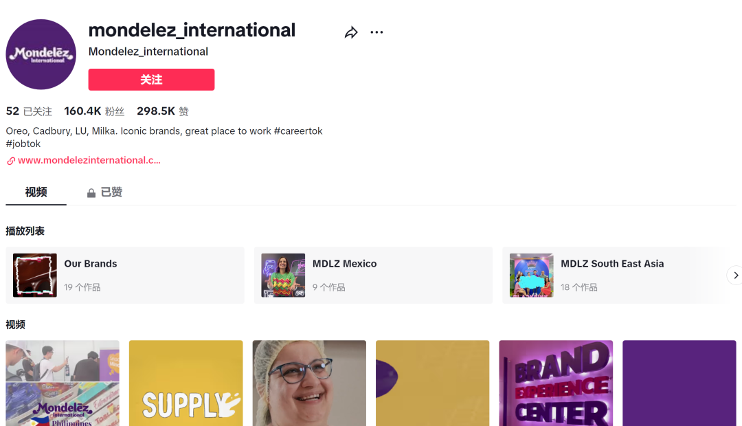The width and height of the screenshot is (742, 426).
Task: Play the yellow SUPPLY video
Action: [x=185, y=383]
